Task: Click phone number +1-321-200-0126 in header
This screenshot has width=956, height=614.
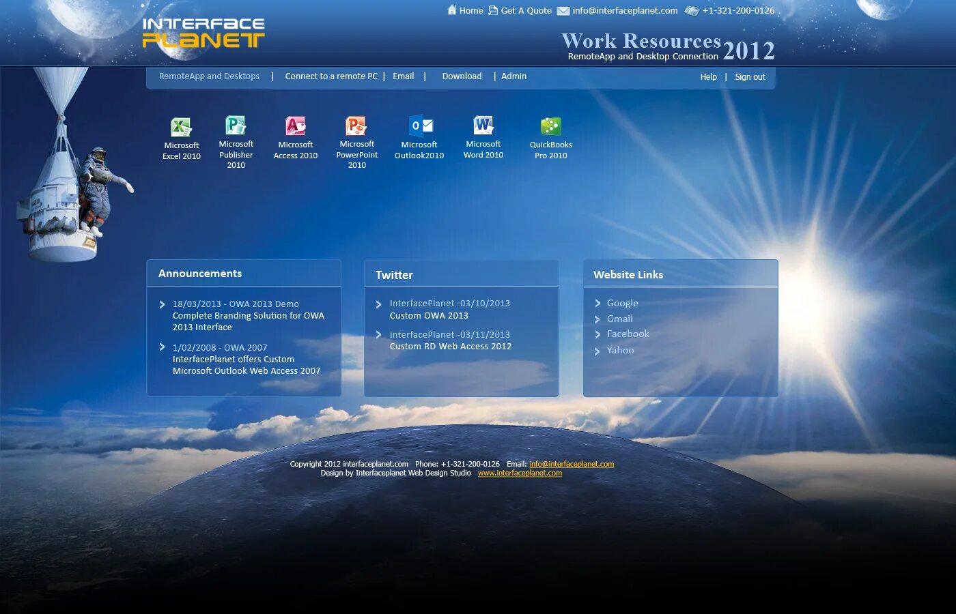Action: [738, 11]
